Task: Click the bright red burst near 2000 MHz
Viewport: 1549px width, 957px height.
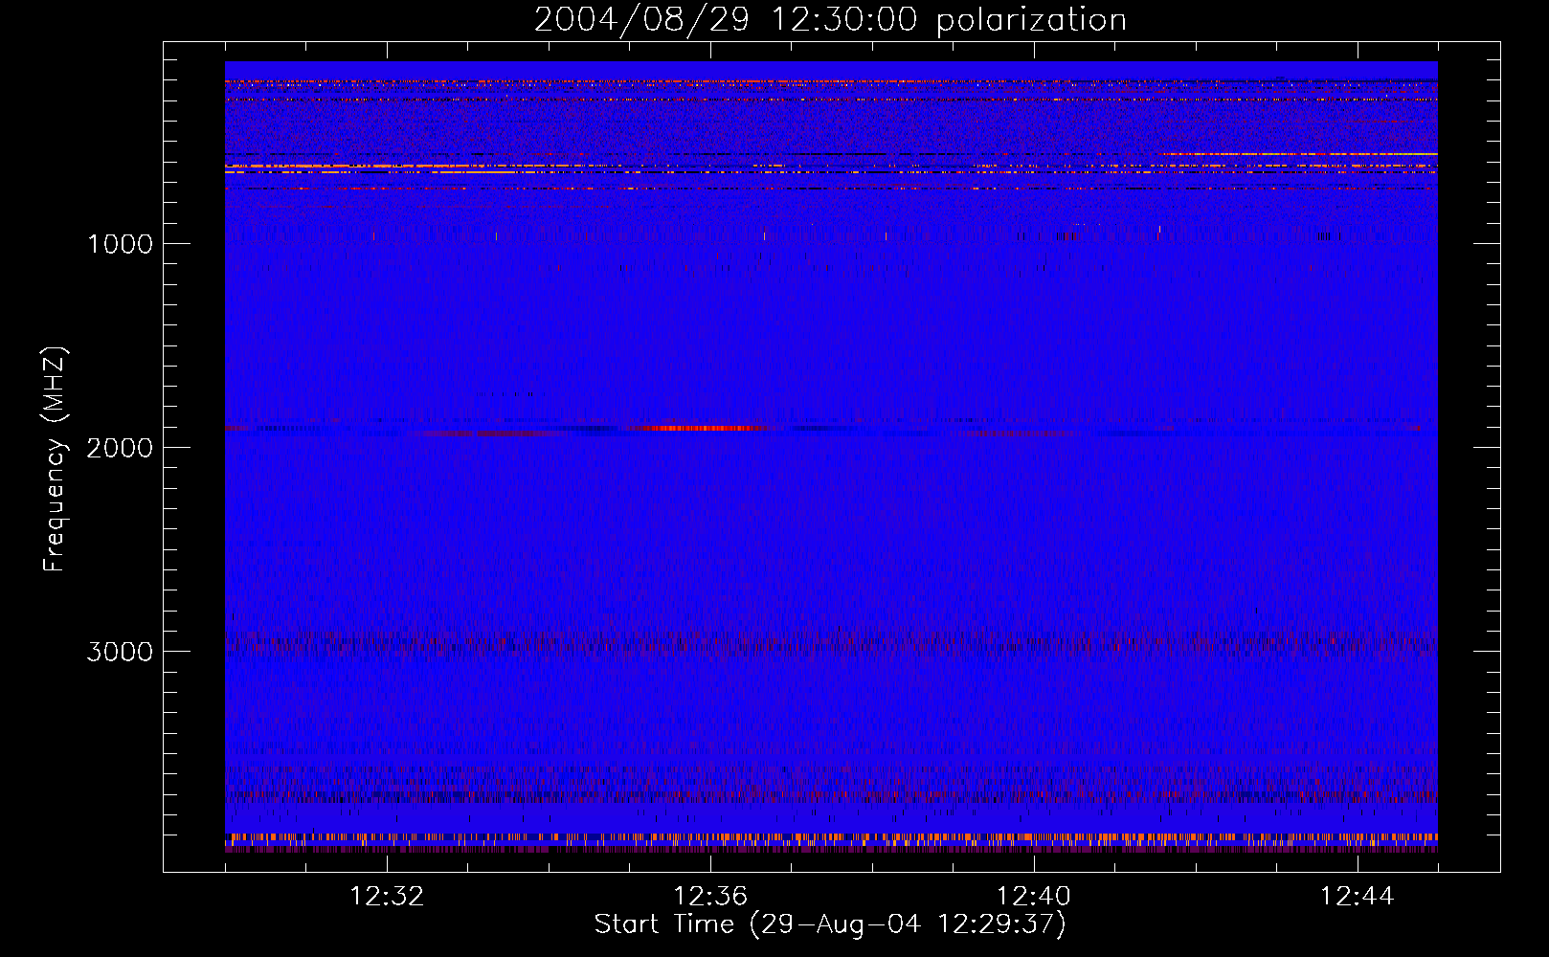Action: [x=704, y=428]
